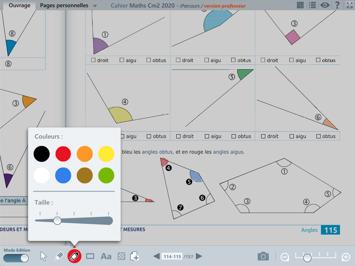
Task: Pick the blue color swatch
Action: [x=63, y=175]
